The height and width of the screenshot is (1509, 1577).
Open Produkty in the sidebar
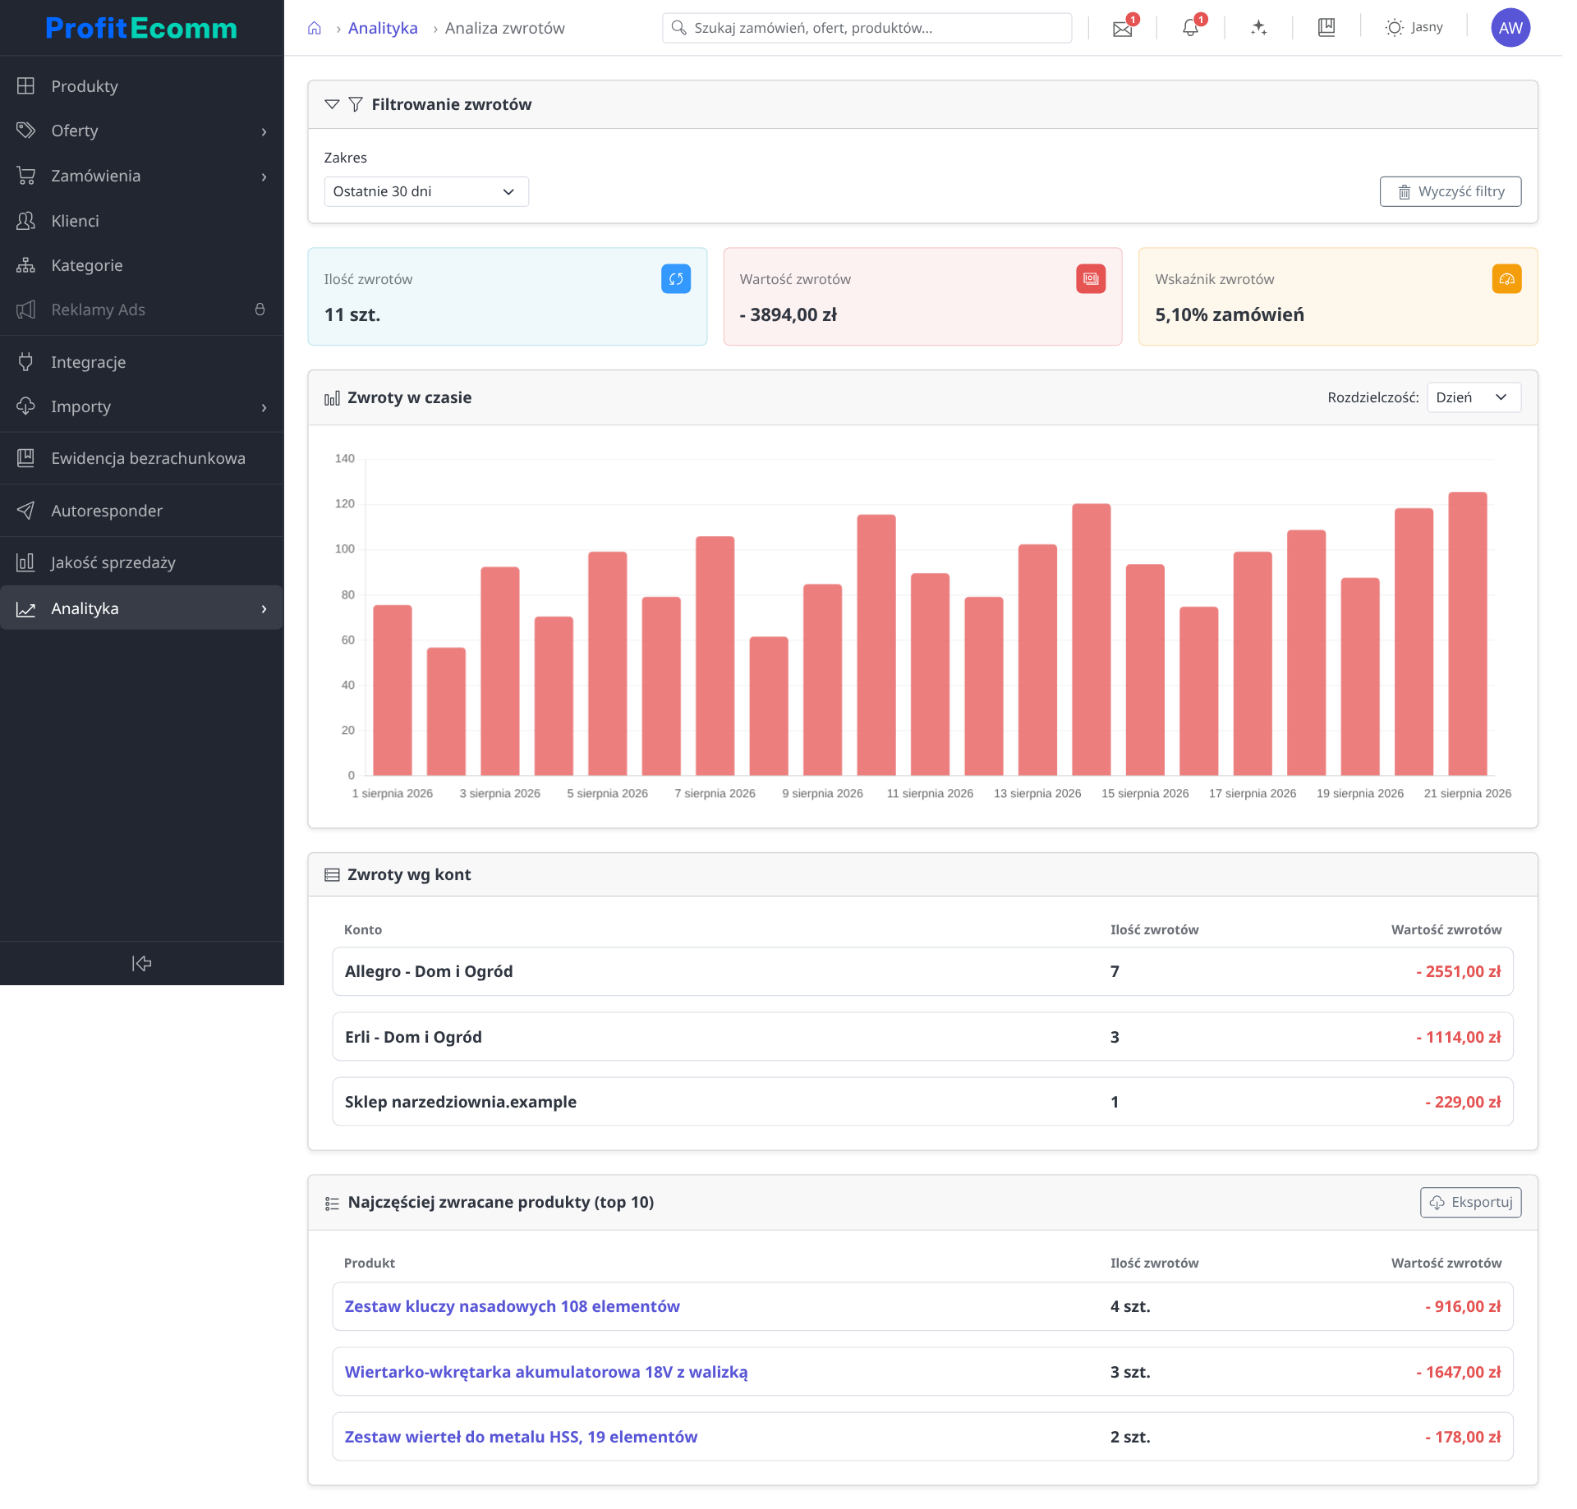click(x=141, y=86)
